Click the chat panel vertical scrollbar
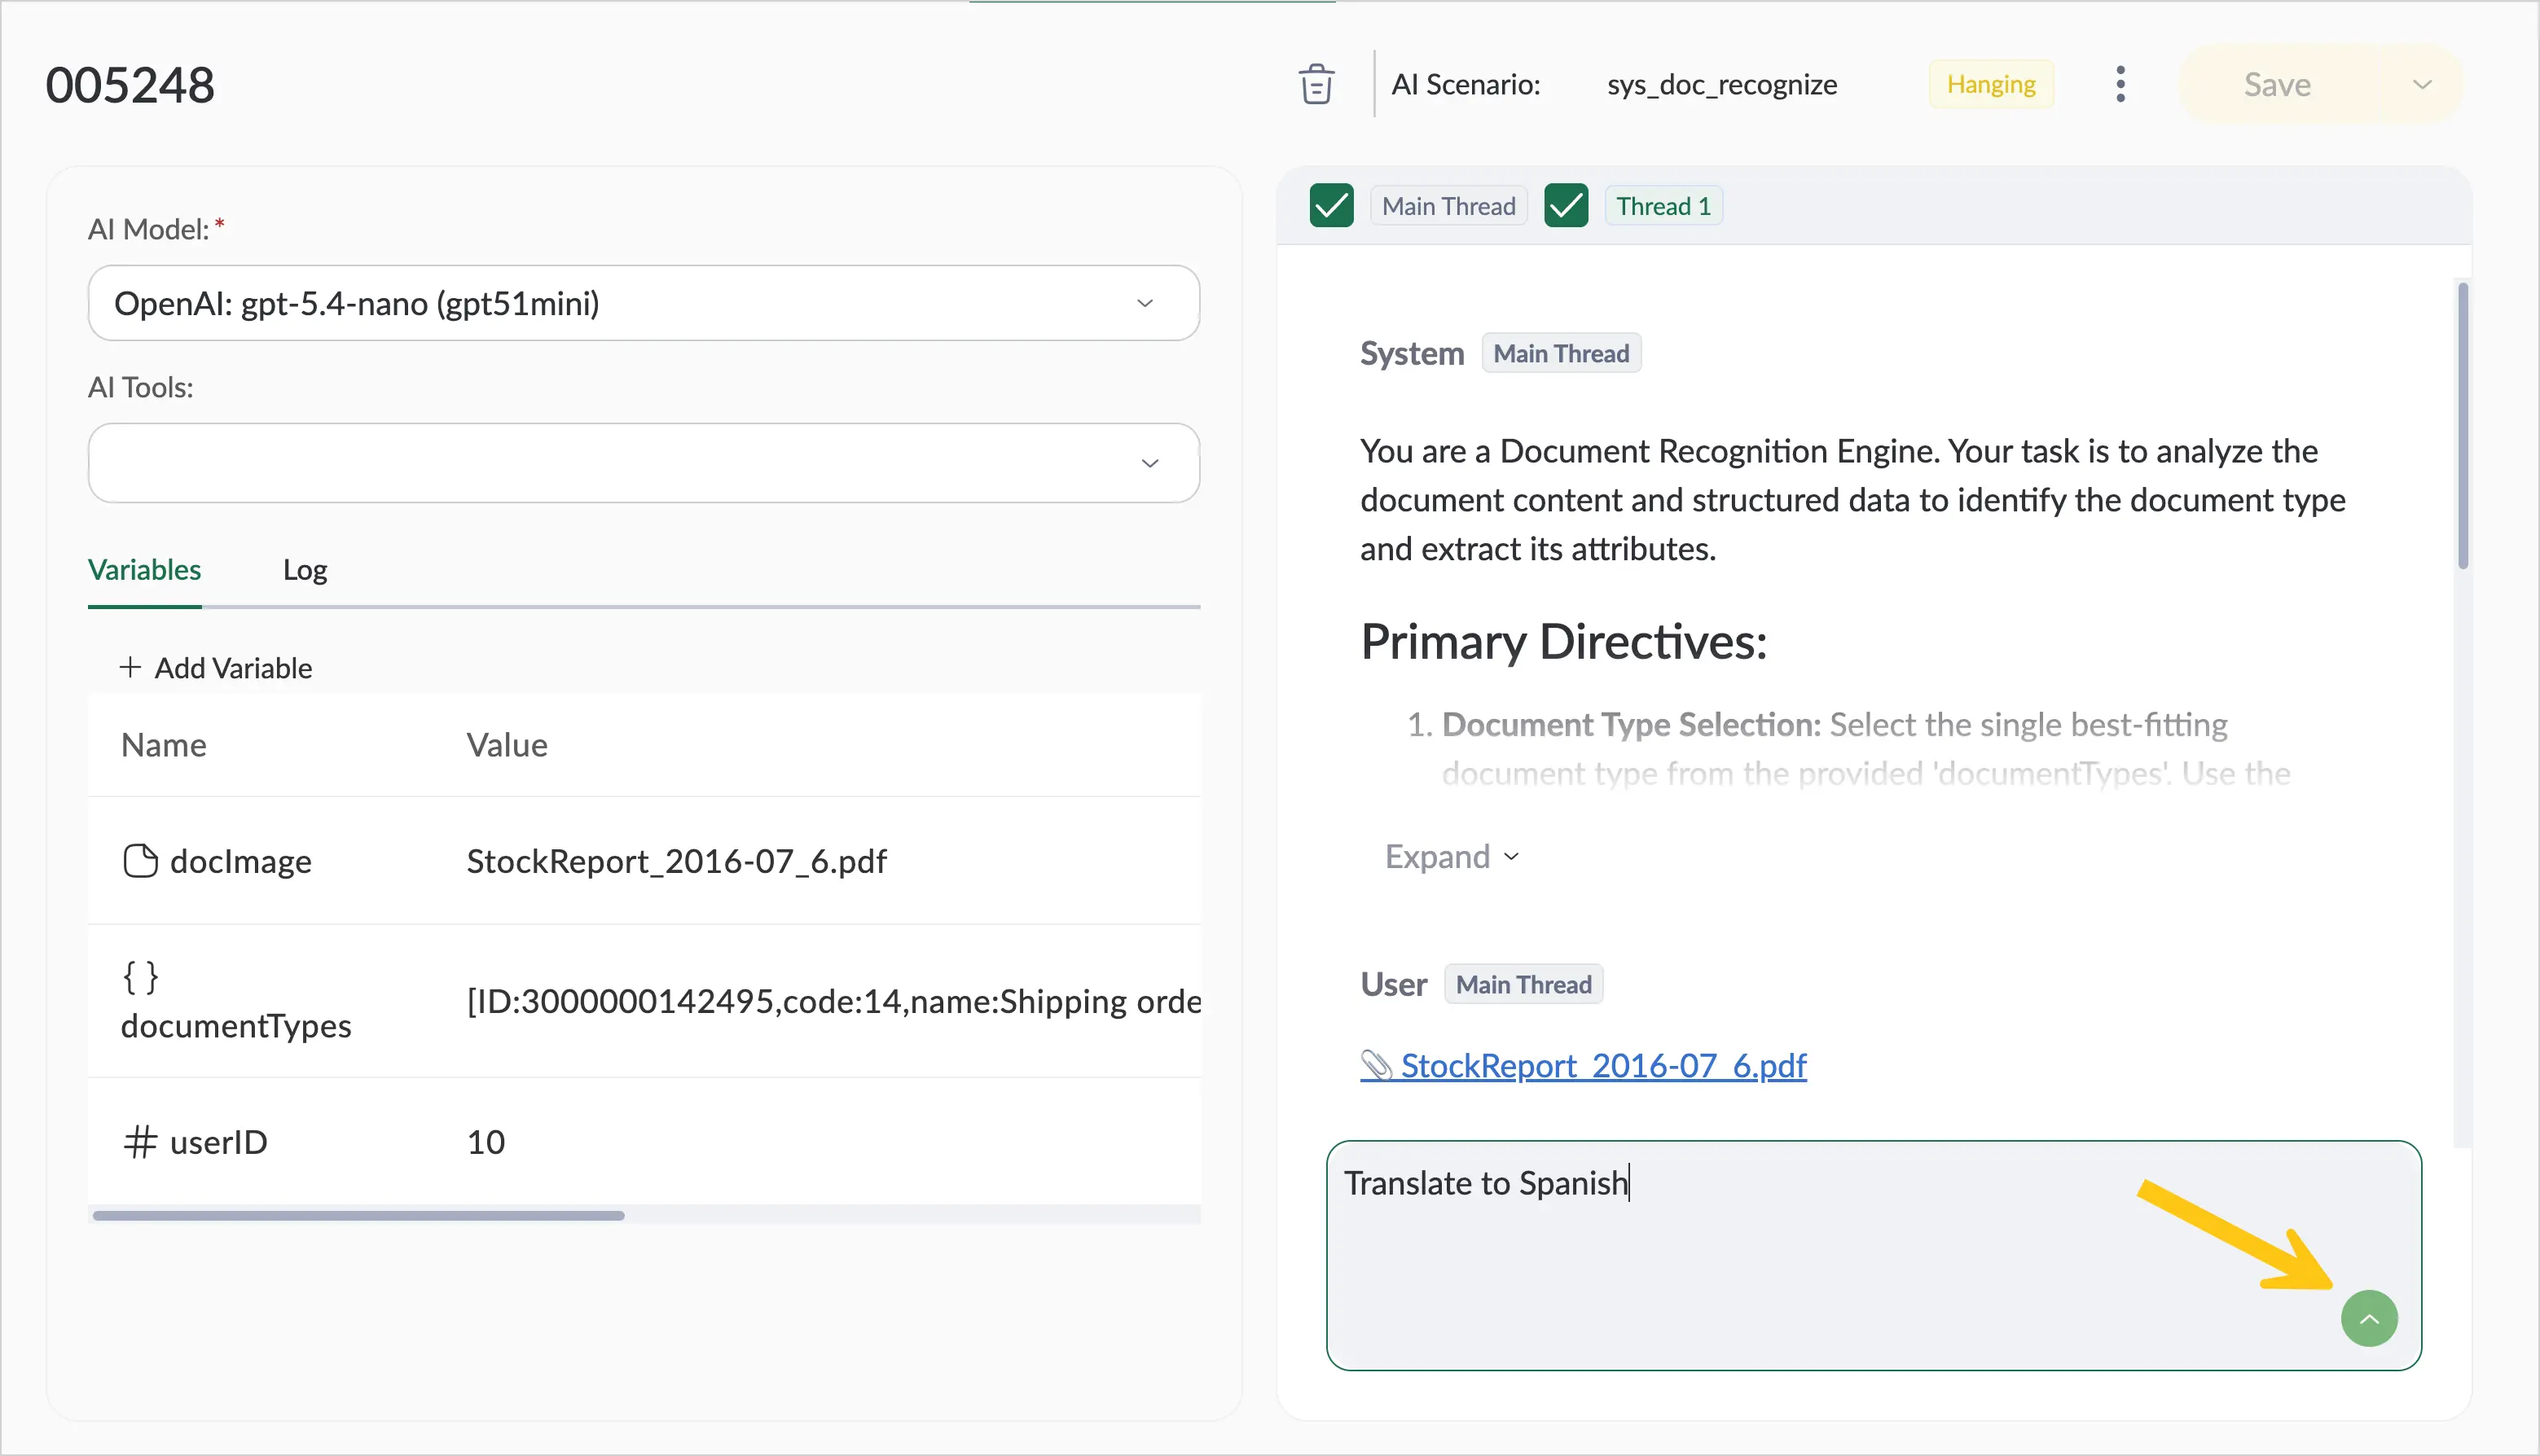This screenshot has width=2540, height=1456. (2462, 425)
